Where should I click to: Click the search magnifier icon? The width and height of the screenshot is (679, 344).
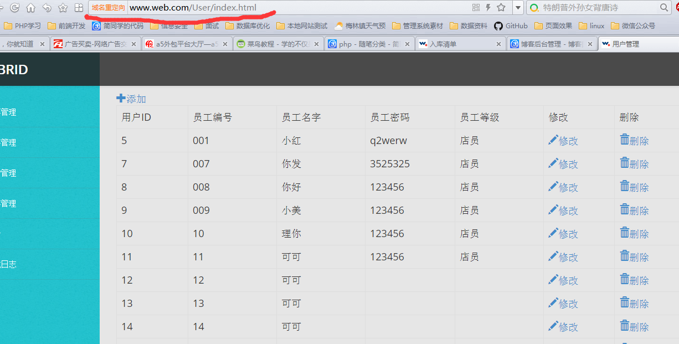click(664, 8)
